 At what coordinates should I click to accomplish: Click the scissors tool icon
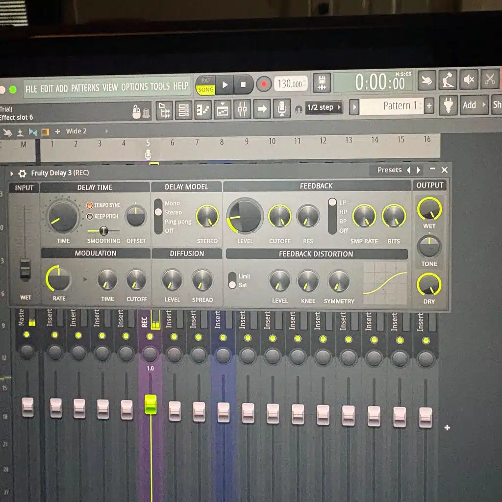(490, 79)
